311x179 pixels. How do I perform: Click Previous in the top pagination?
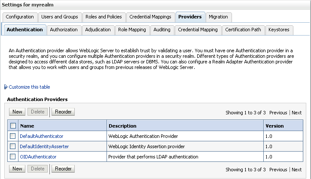tap(278, 113)
